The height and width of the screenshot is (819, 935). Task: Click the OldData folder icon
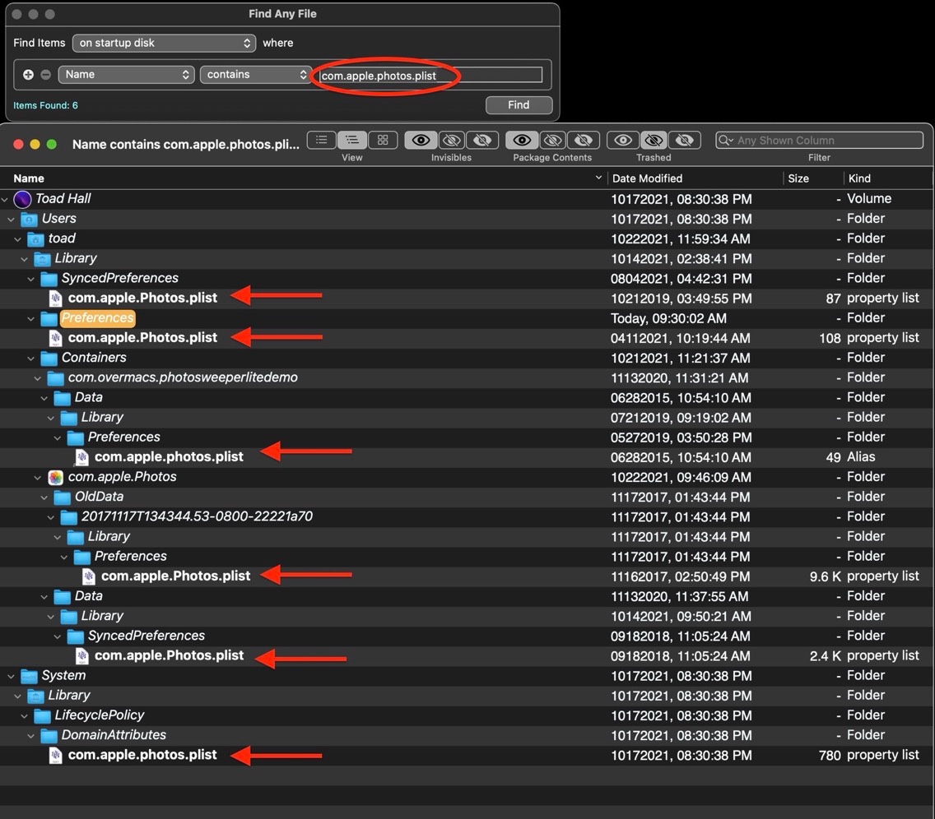(x=62, y=497)
